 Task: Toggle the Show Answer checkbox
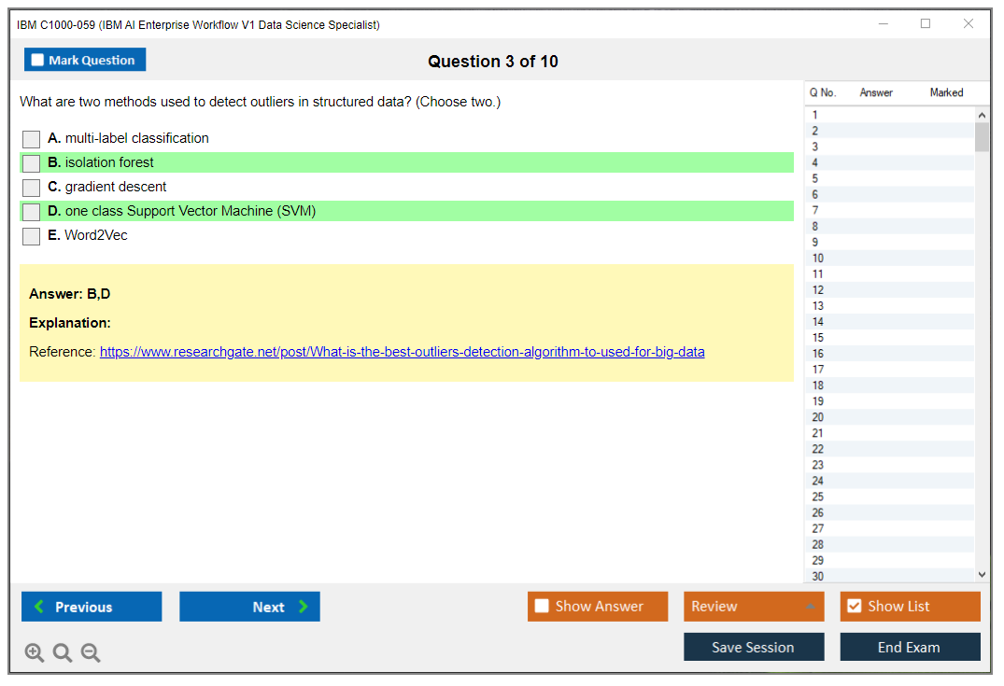[543, 607]
